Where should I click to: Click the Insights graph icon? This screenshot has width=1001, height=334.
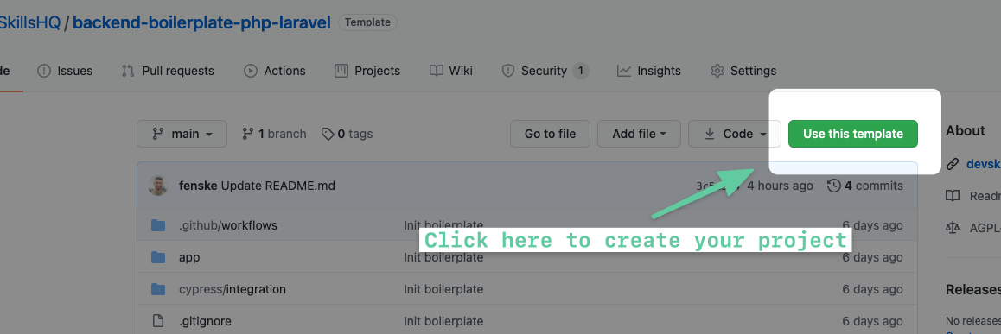(x=624, y=71)
